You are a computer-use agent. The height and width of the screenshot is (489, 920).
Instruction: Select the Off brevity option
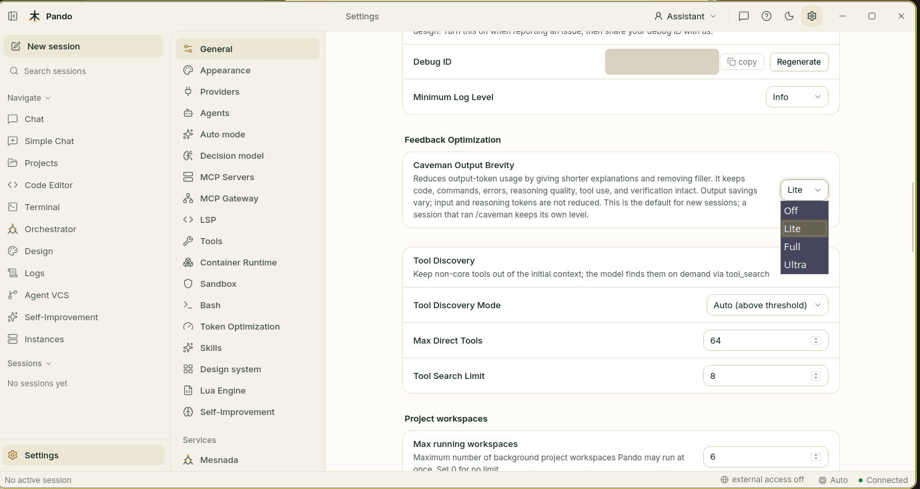804,211
